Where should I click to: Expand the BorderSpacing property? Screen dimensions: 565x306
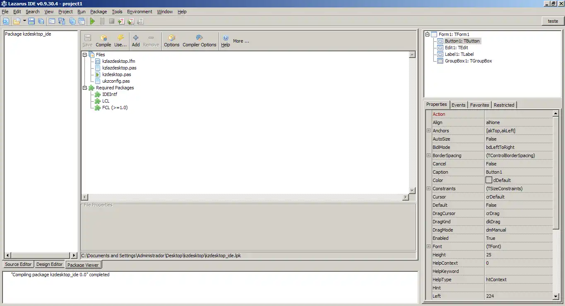pos(428,155)
